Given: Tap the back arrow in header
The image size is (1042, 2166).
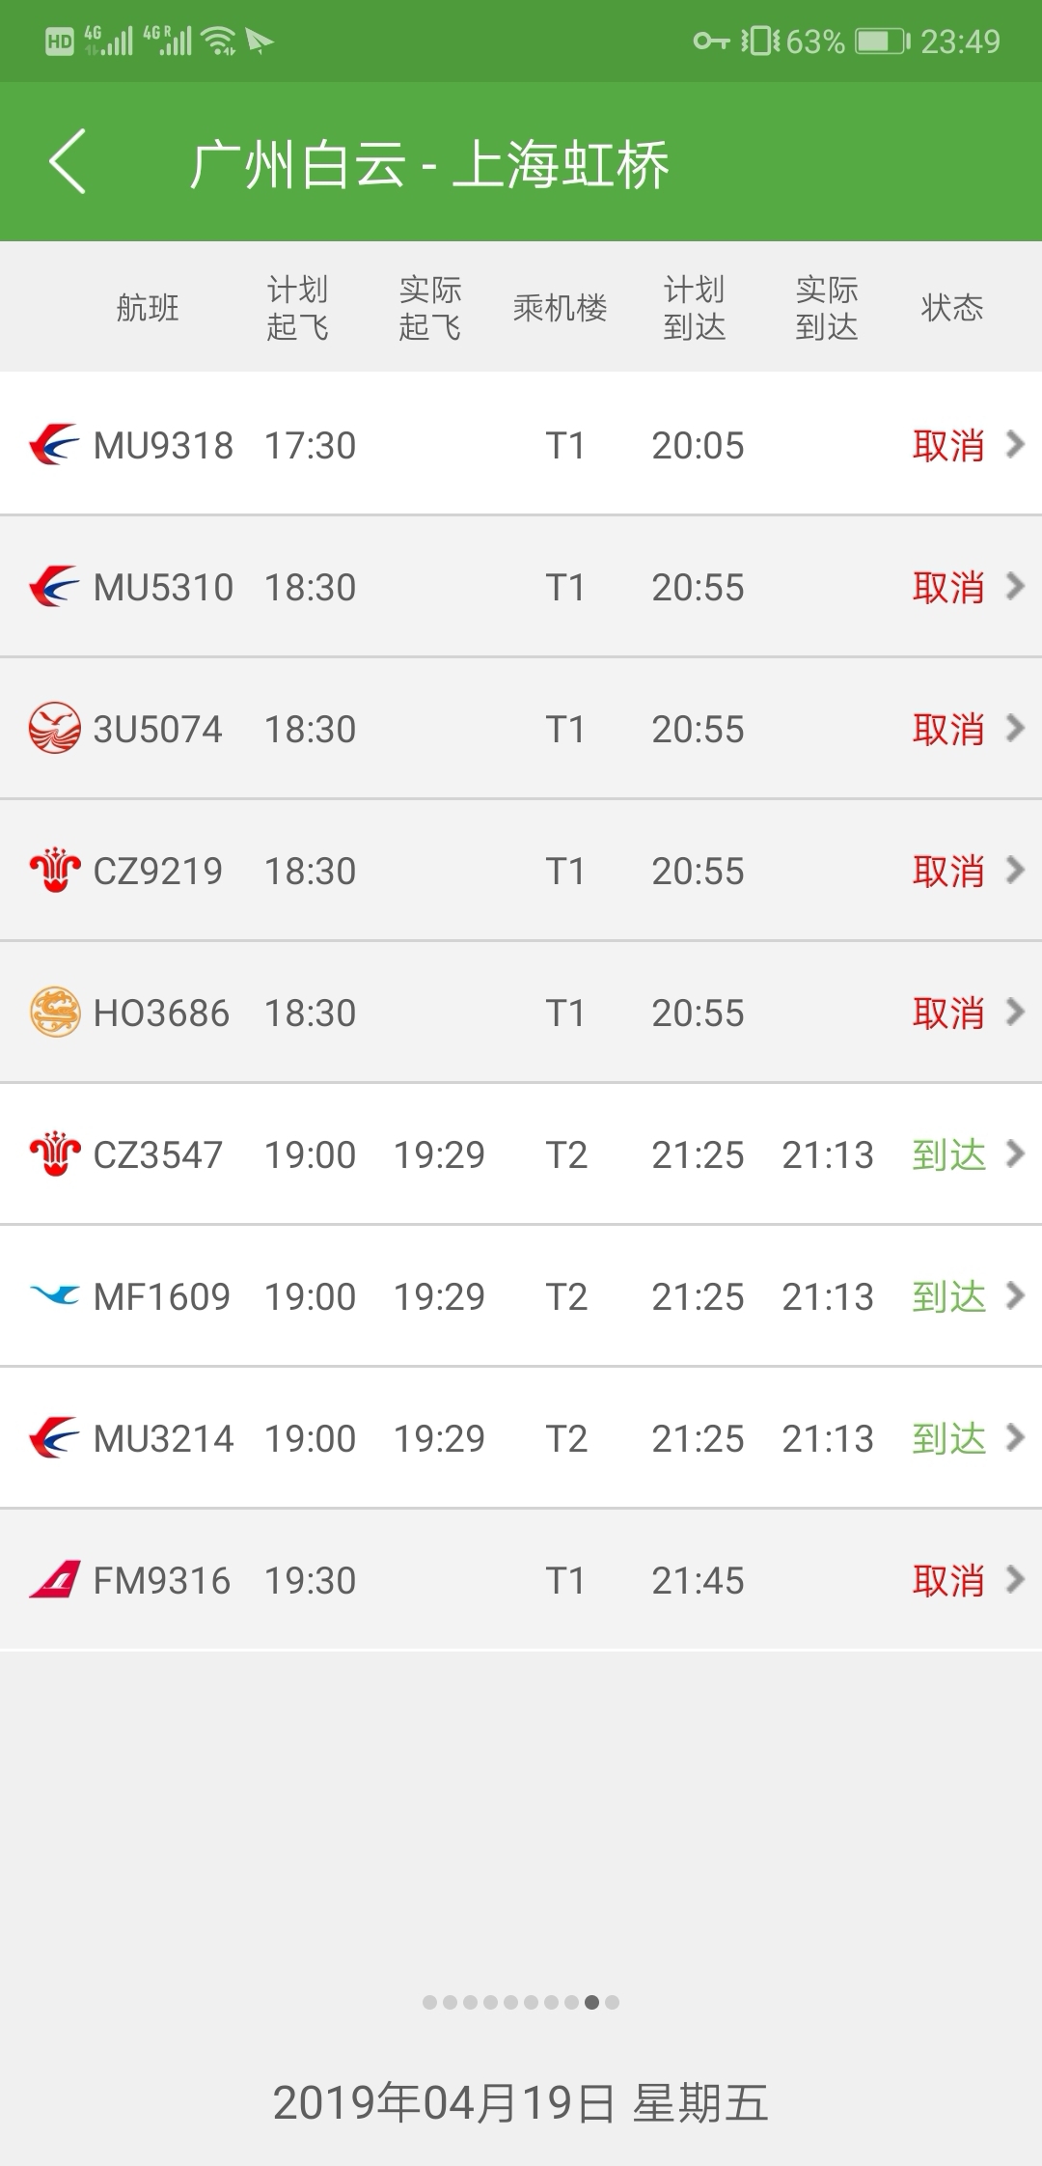Looking at the screenshot, I should coord(68,161).
